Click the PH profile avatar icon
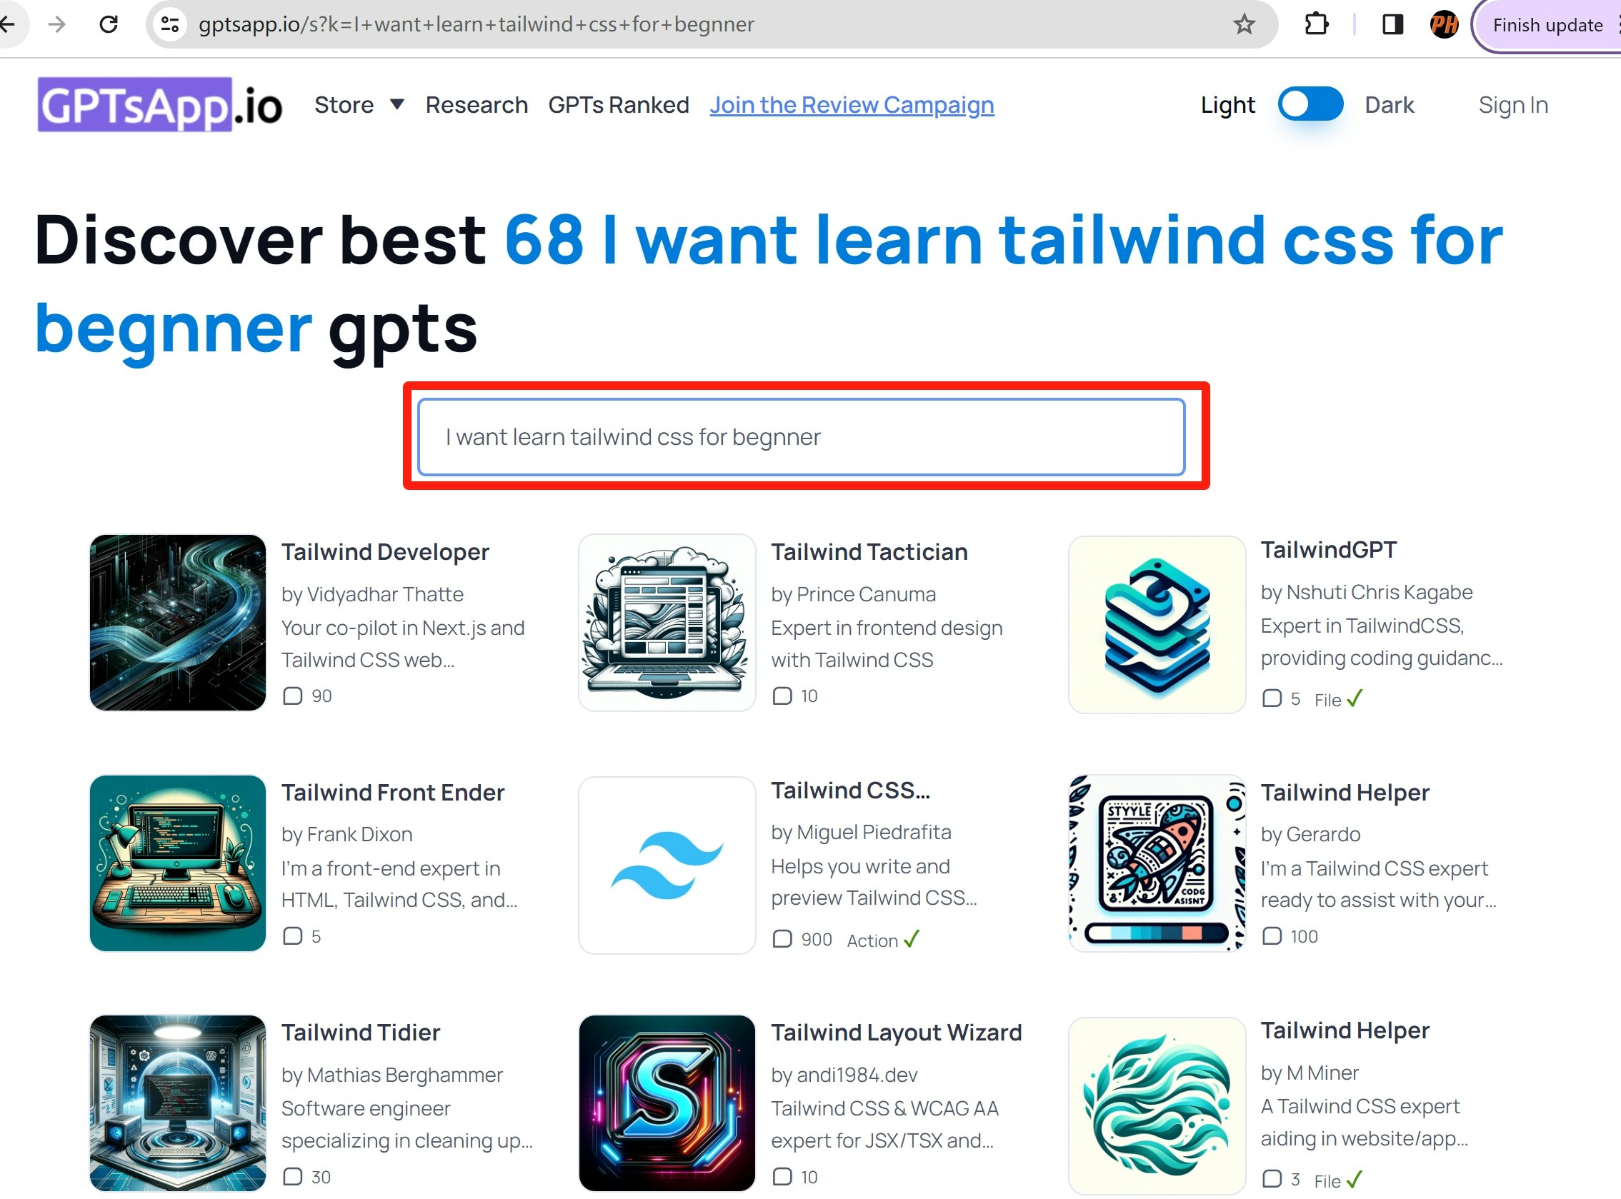Screen dimensions: 1621x1199 (x=1443, y=25)
